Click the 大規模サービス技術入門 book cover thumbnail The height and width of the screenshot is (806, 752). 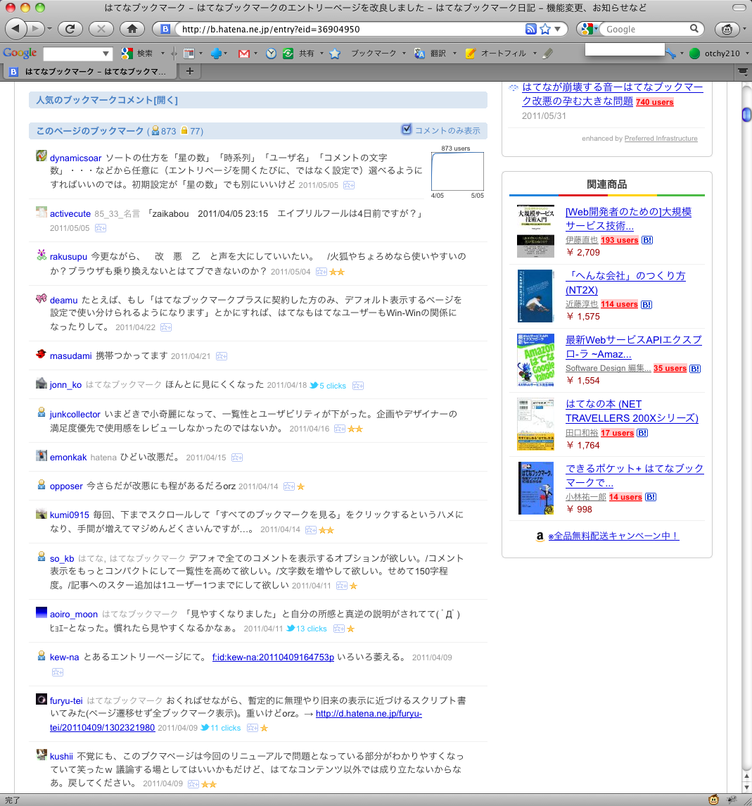tap(536, 232)
